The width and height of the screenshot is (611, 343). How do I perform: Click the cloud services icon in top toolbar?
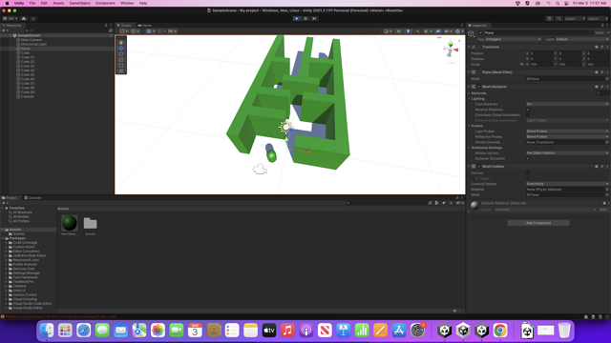(x=24, y=18)
